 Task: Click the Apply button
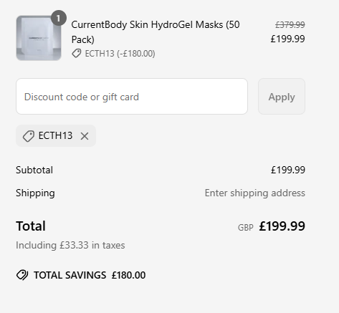tap(282, 97)
